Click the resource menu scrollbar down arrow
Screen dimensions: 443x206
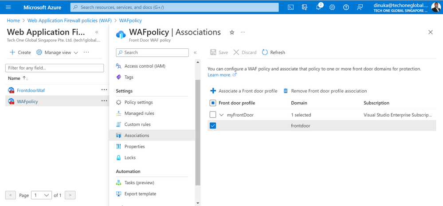tap(197, 203)
